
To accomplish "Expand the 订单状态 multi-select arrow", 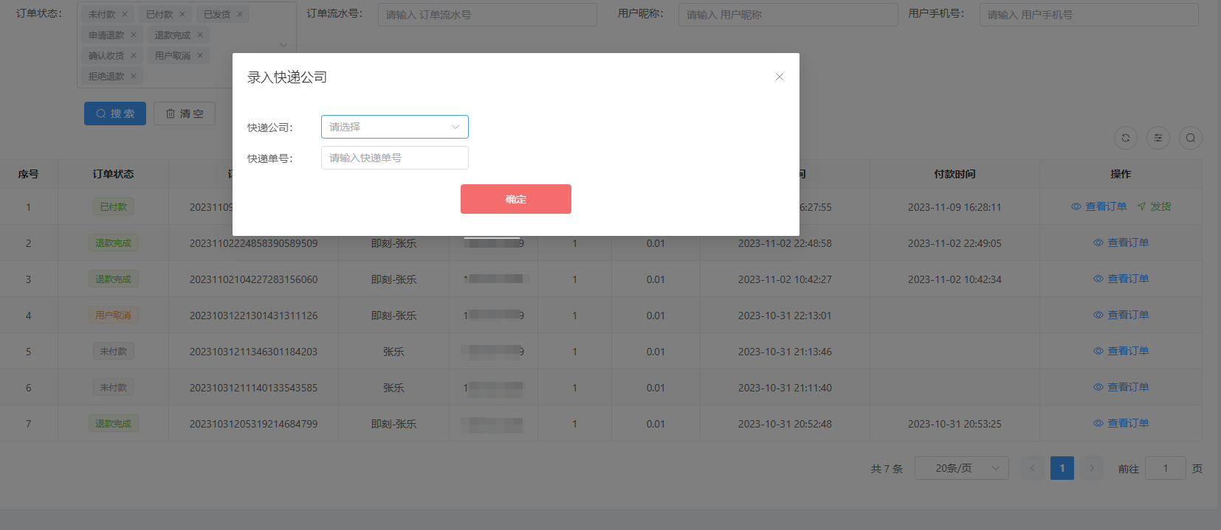I will click(x=283, y=45).
